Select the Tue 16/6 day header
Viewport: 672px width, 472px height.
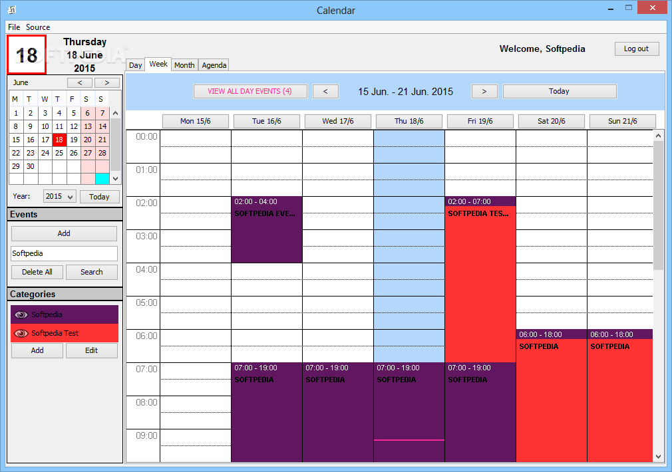point(267,121)
